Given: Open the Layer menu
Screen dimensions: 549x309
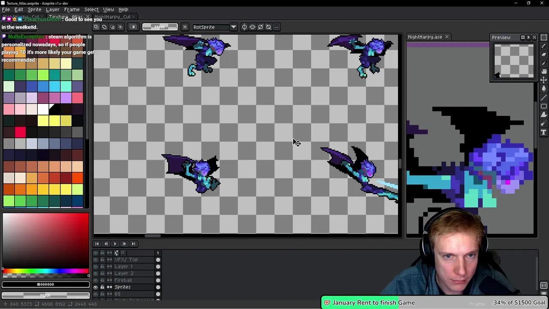Looking at the screenshot, I should pos(52,9).
